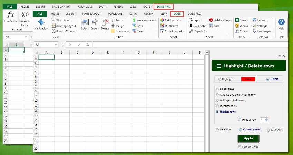The image size is (293, 155).
Task: Click the Apply button
Action: pos(248,138)
